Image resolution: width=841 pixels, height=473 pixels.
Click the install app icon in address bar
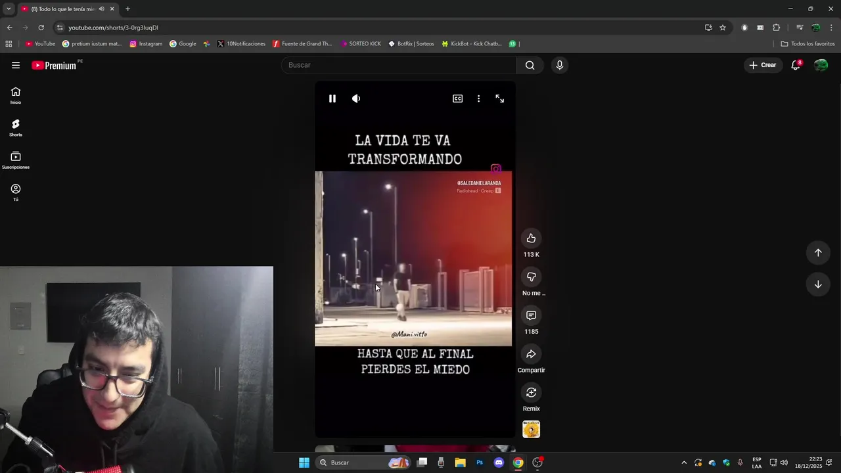tap(708, 28)
